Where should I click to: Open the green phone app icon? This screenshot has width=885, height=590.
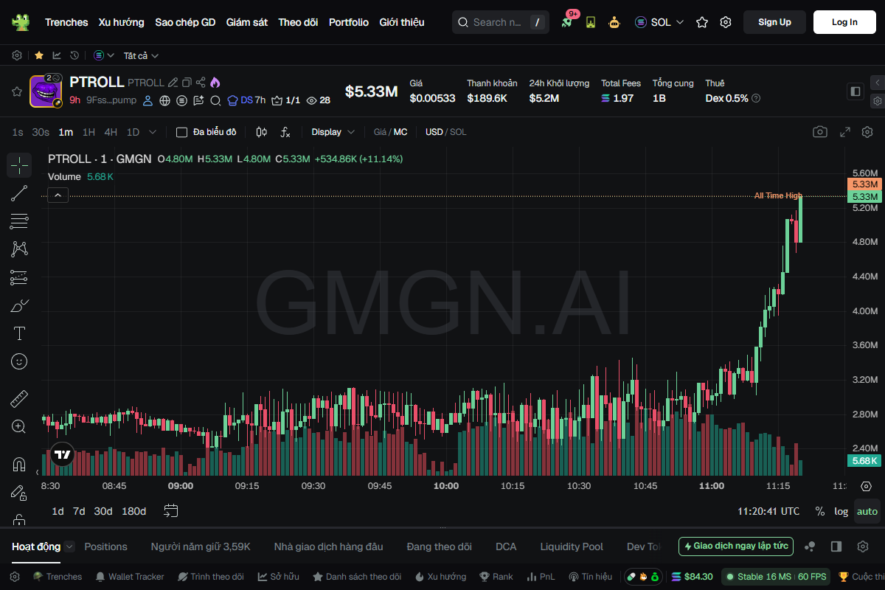[x=591, y=22]
